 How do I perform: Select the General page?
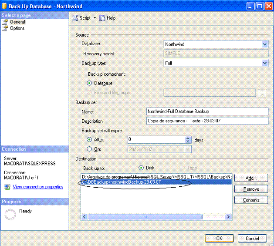(17, 22)
